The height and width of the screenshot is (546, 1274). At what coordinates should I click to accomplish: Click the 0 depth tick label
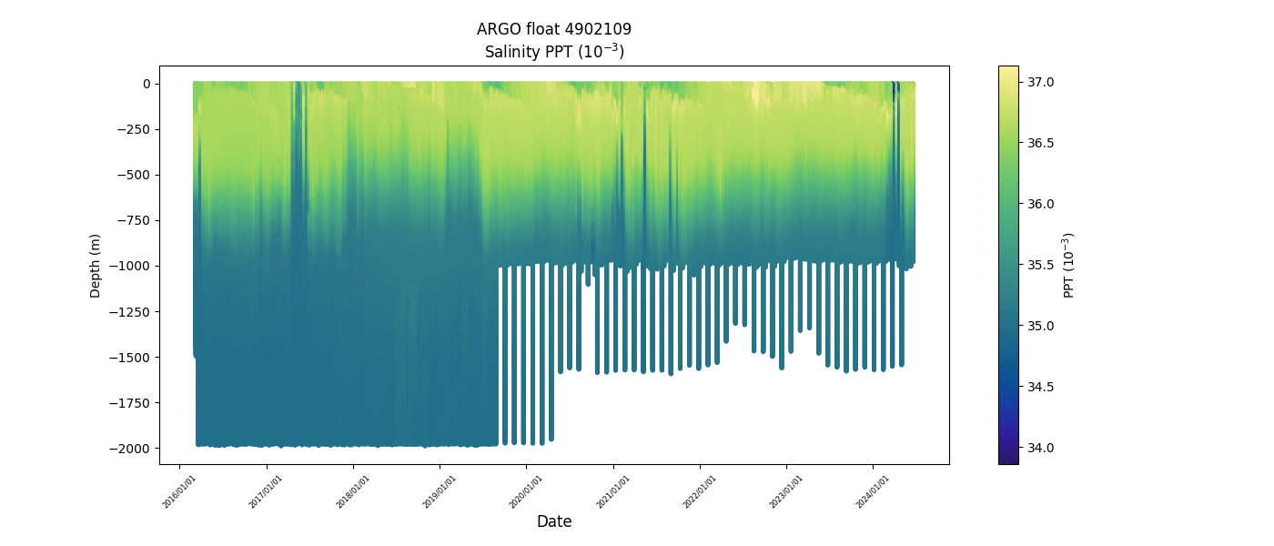click(x=147, y=84)
